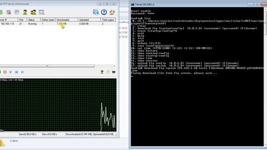The image size is (267, 150).
Task: Click the bandwidth traffic graph
Action: (58, 105)
